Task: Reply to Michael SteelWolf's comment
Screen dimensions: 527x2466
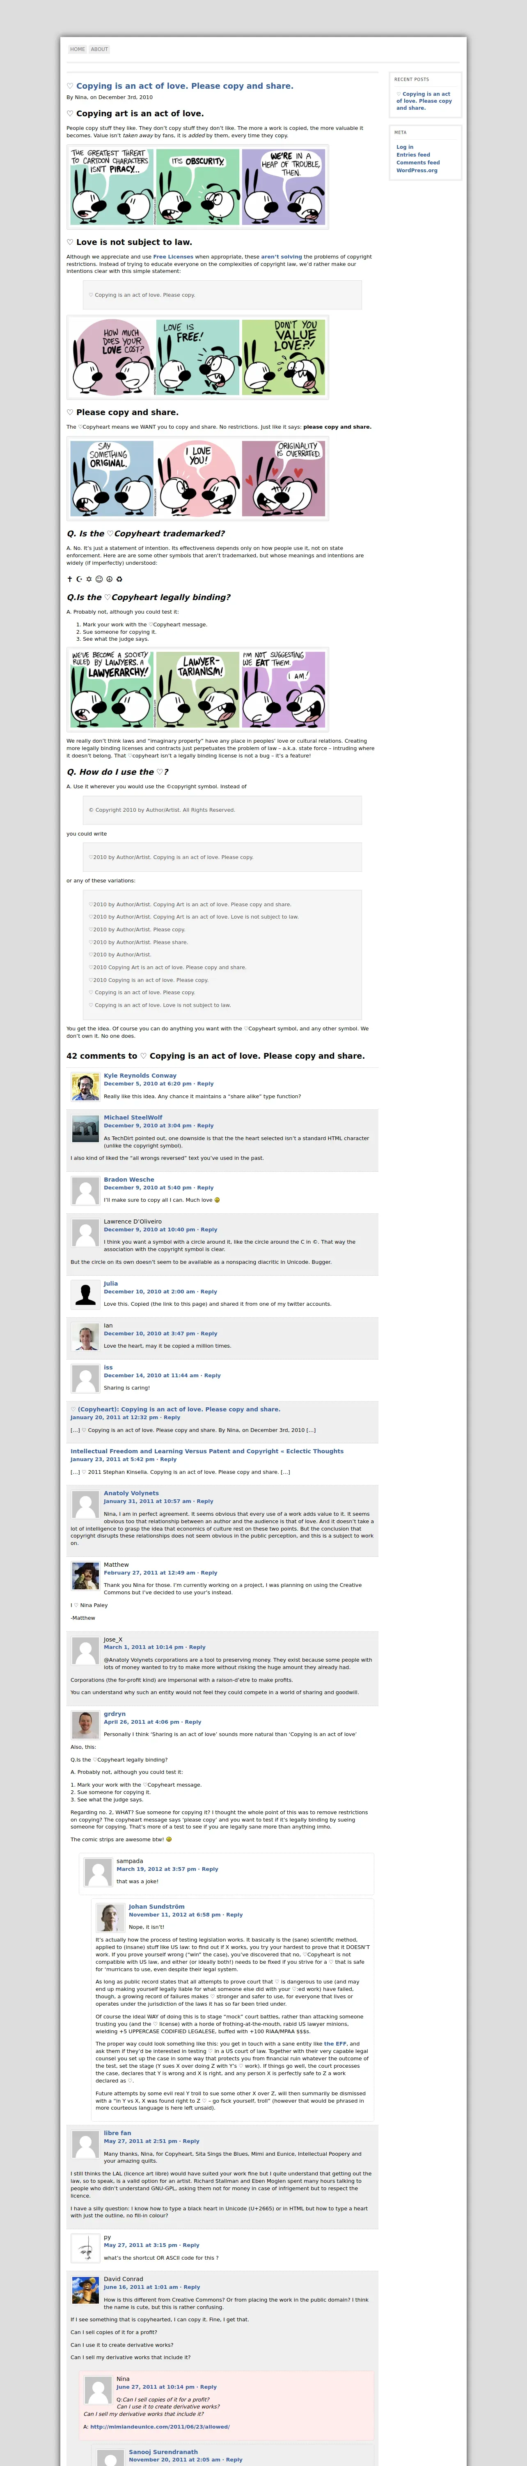Action: click(206, 1126)
